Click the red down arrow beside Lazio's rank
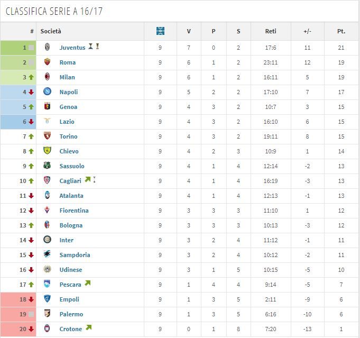 click(31, 122)
